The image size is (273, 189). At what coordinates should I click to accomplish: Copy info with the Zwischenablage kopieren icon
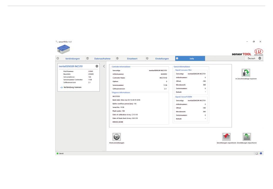point(246,72)
